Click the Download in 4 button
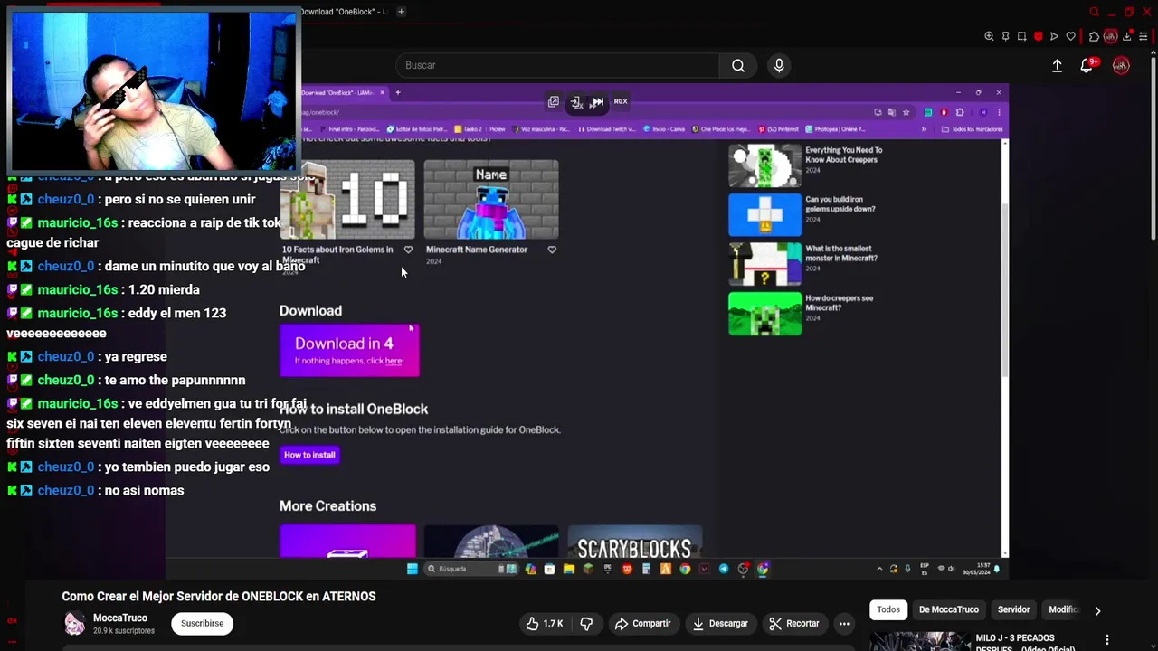The image size is (1158, 651). pos(349,351)
